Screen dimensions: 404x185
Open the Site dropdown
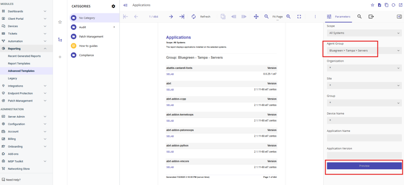[364, 85]
